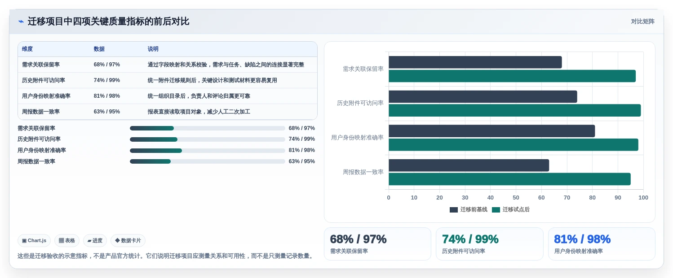The image size is (673, 278).
Task: Select the 用户身份映射准确率 table row label
Action: (x=46, y=96)
